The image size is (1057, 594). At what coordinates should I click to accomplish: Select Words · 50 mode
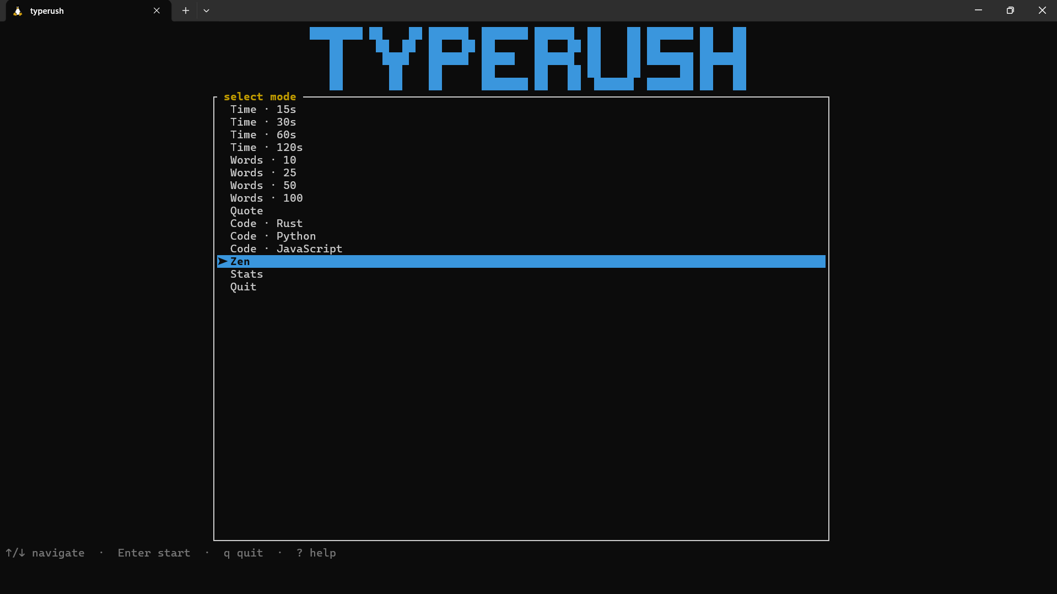pos(263,185)
